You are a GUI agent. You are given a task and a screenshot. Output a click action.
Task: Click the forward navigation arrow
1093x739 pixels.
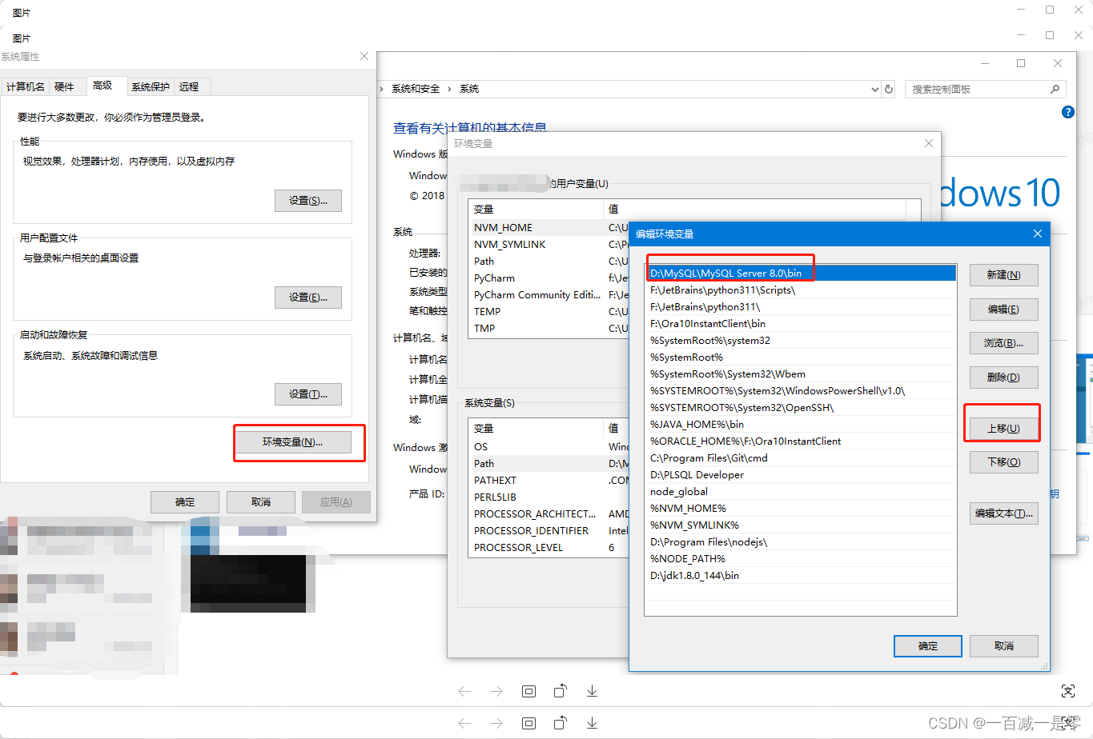pos(496,691)
